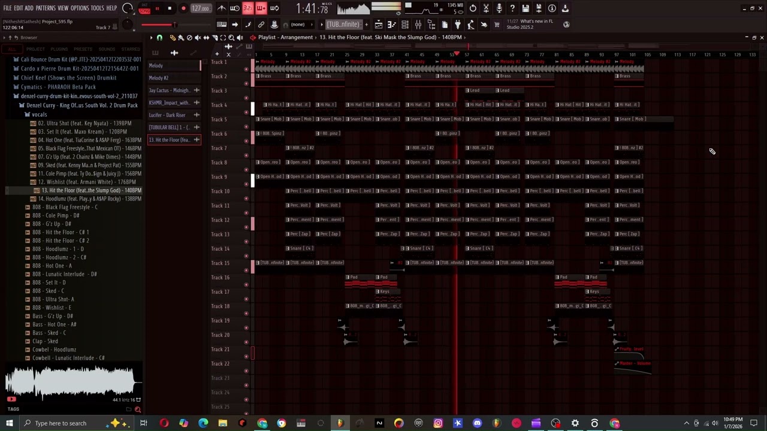Screen dimensions: 767x431
Task: Toggle the playlist magnet snap icon
Action: [159, 38]
